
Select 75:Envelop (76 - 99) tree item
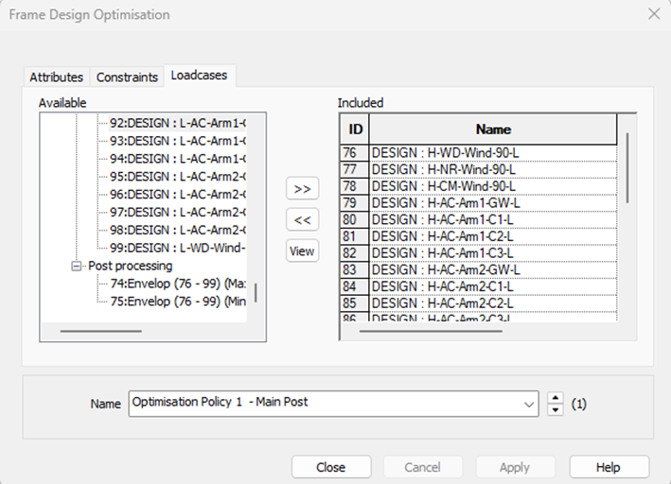[x=178, y=301]
